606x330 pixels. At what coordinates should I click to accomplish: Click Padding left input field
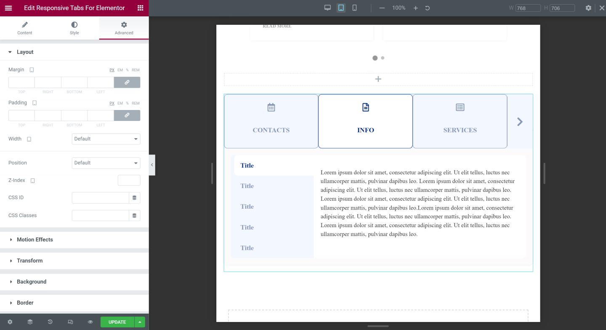coord(101,115)
